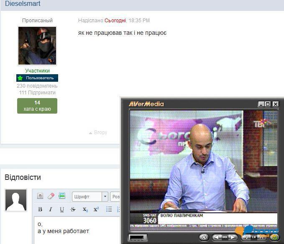Toggle the editor source mode icon
Screen dimensions: 284x244
pyautogui.click(x=40, y=196)
